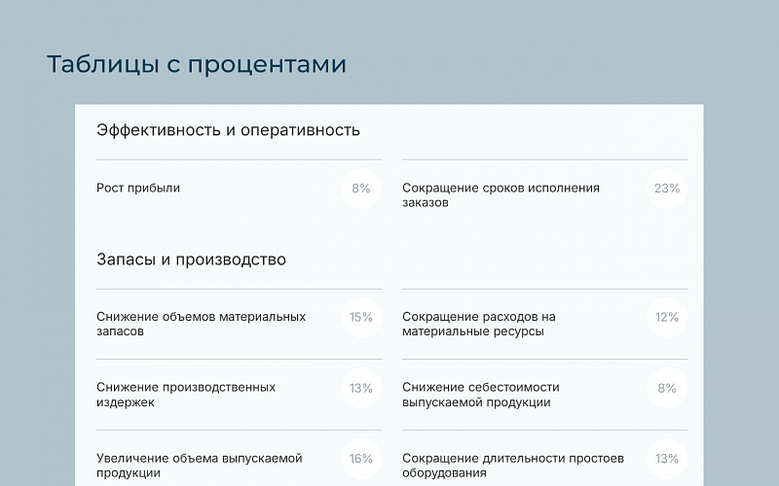Select "Сокращение сроков исполнения заказов" label

point(501,195)
